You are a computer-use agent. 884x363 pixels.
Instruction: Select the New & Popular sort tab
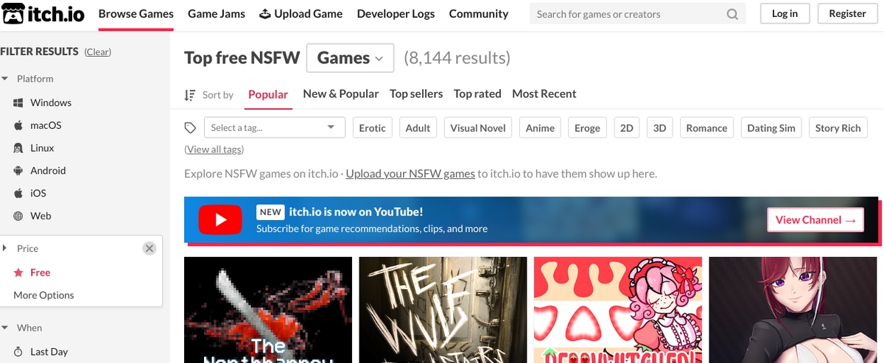(341, 94)
